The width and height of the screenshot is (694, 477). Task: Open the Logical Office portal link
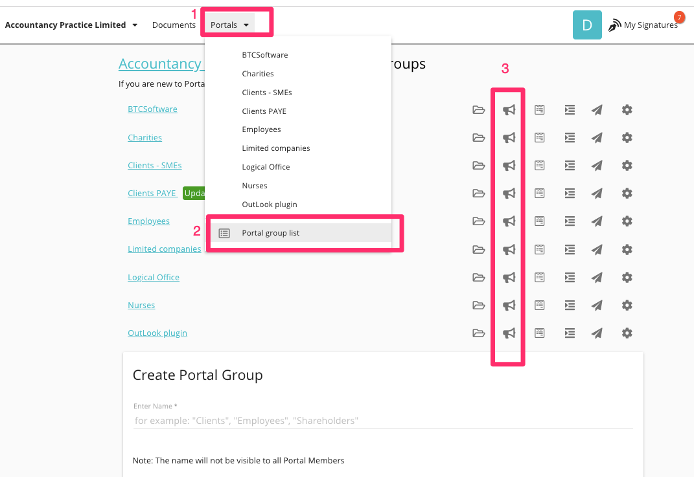click(154, 278)
